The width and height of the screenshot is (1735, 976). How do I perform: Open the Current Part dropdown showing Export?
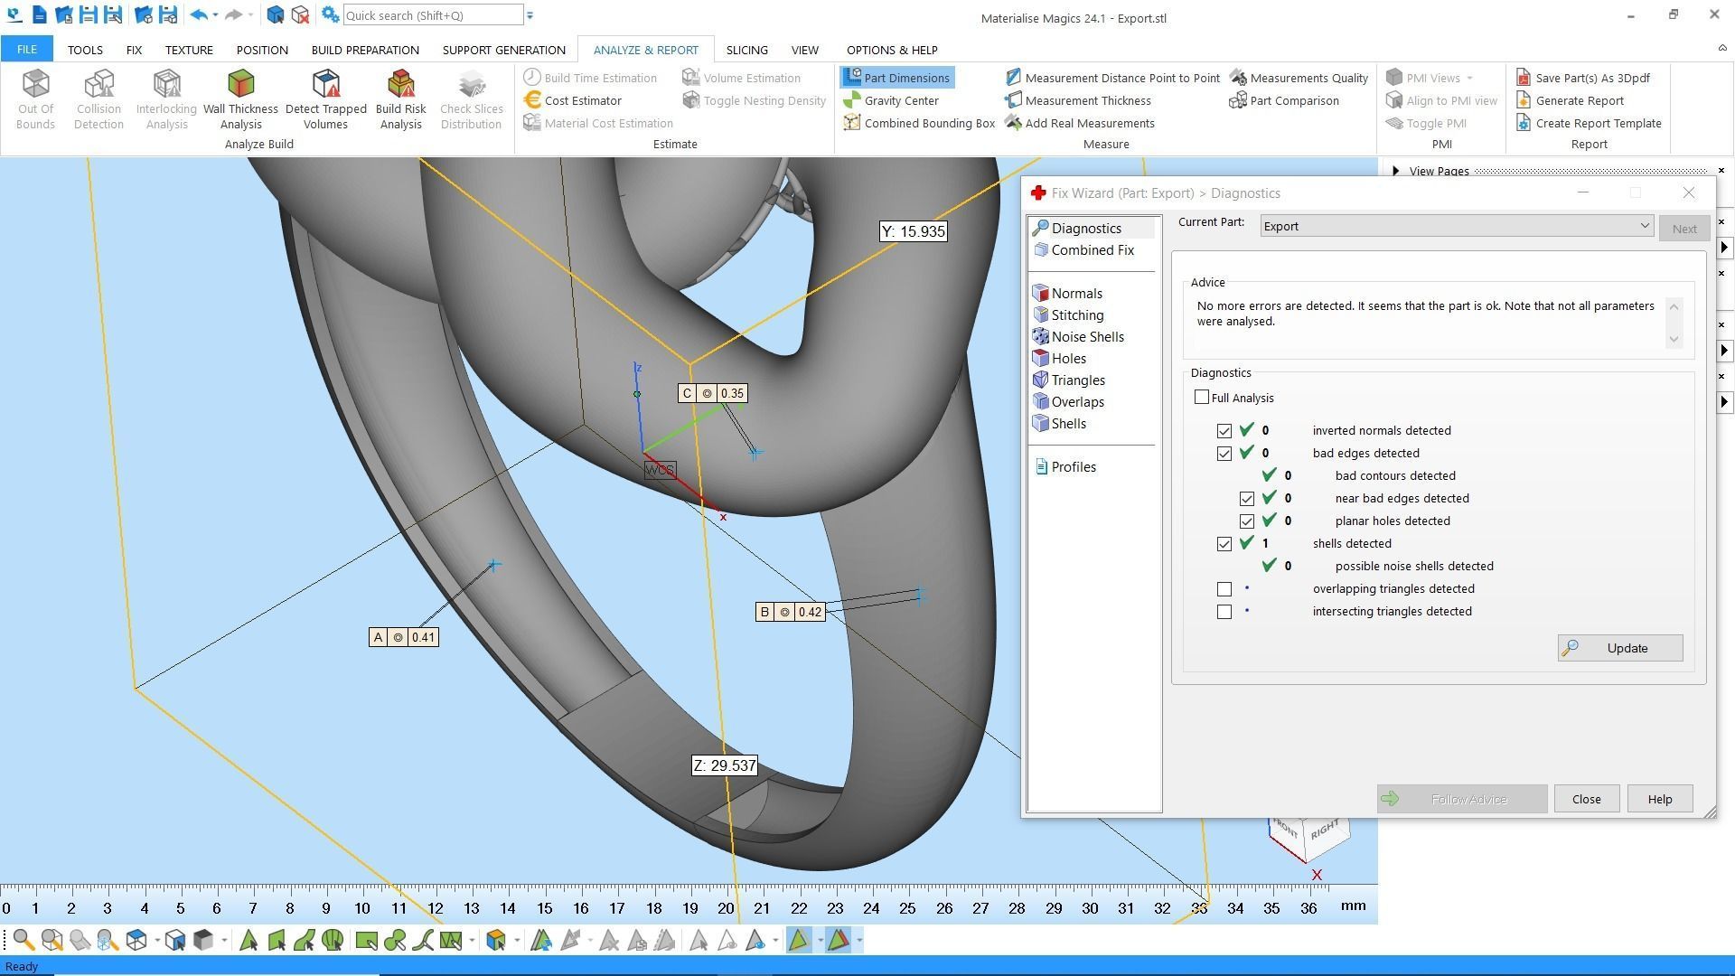click(x=1457, y=226)
